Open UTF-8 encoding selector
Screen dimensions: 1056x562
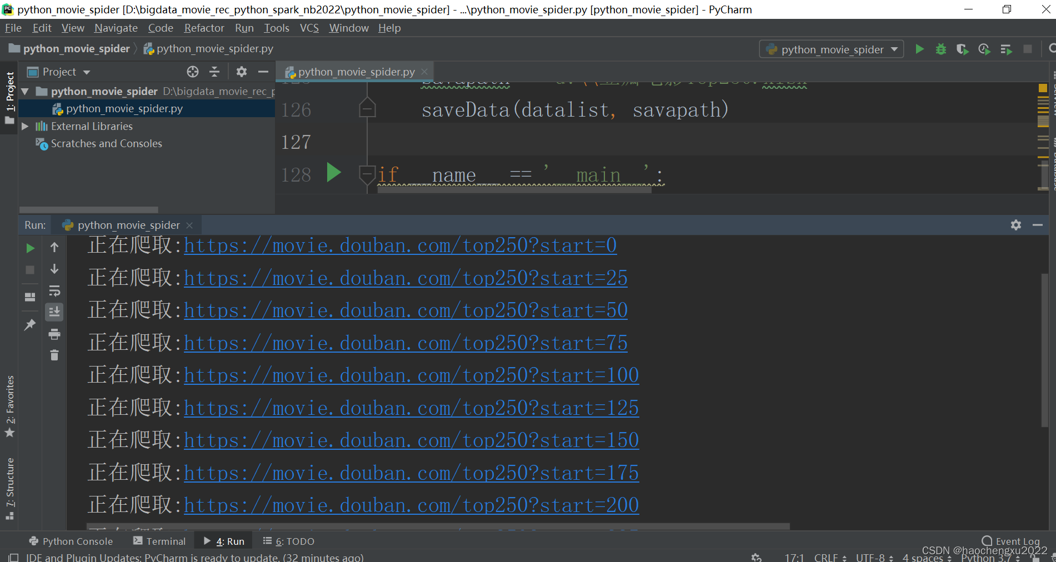pos(874,557)
